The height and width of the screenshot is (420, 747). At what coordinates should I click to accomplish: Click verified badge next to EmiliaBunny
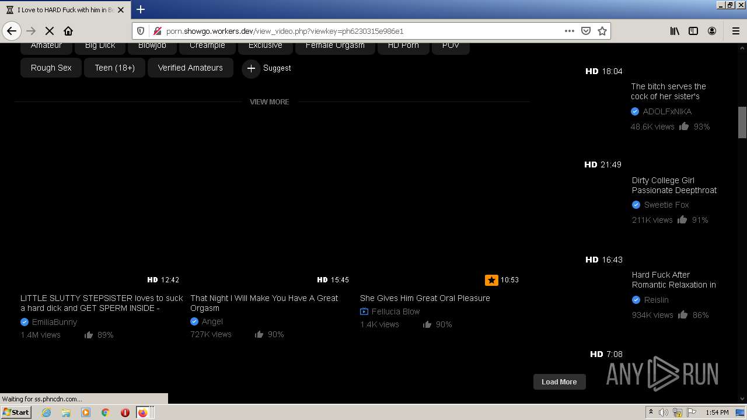(25, 322)
